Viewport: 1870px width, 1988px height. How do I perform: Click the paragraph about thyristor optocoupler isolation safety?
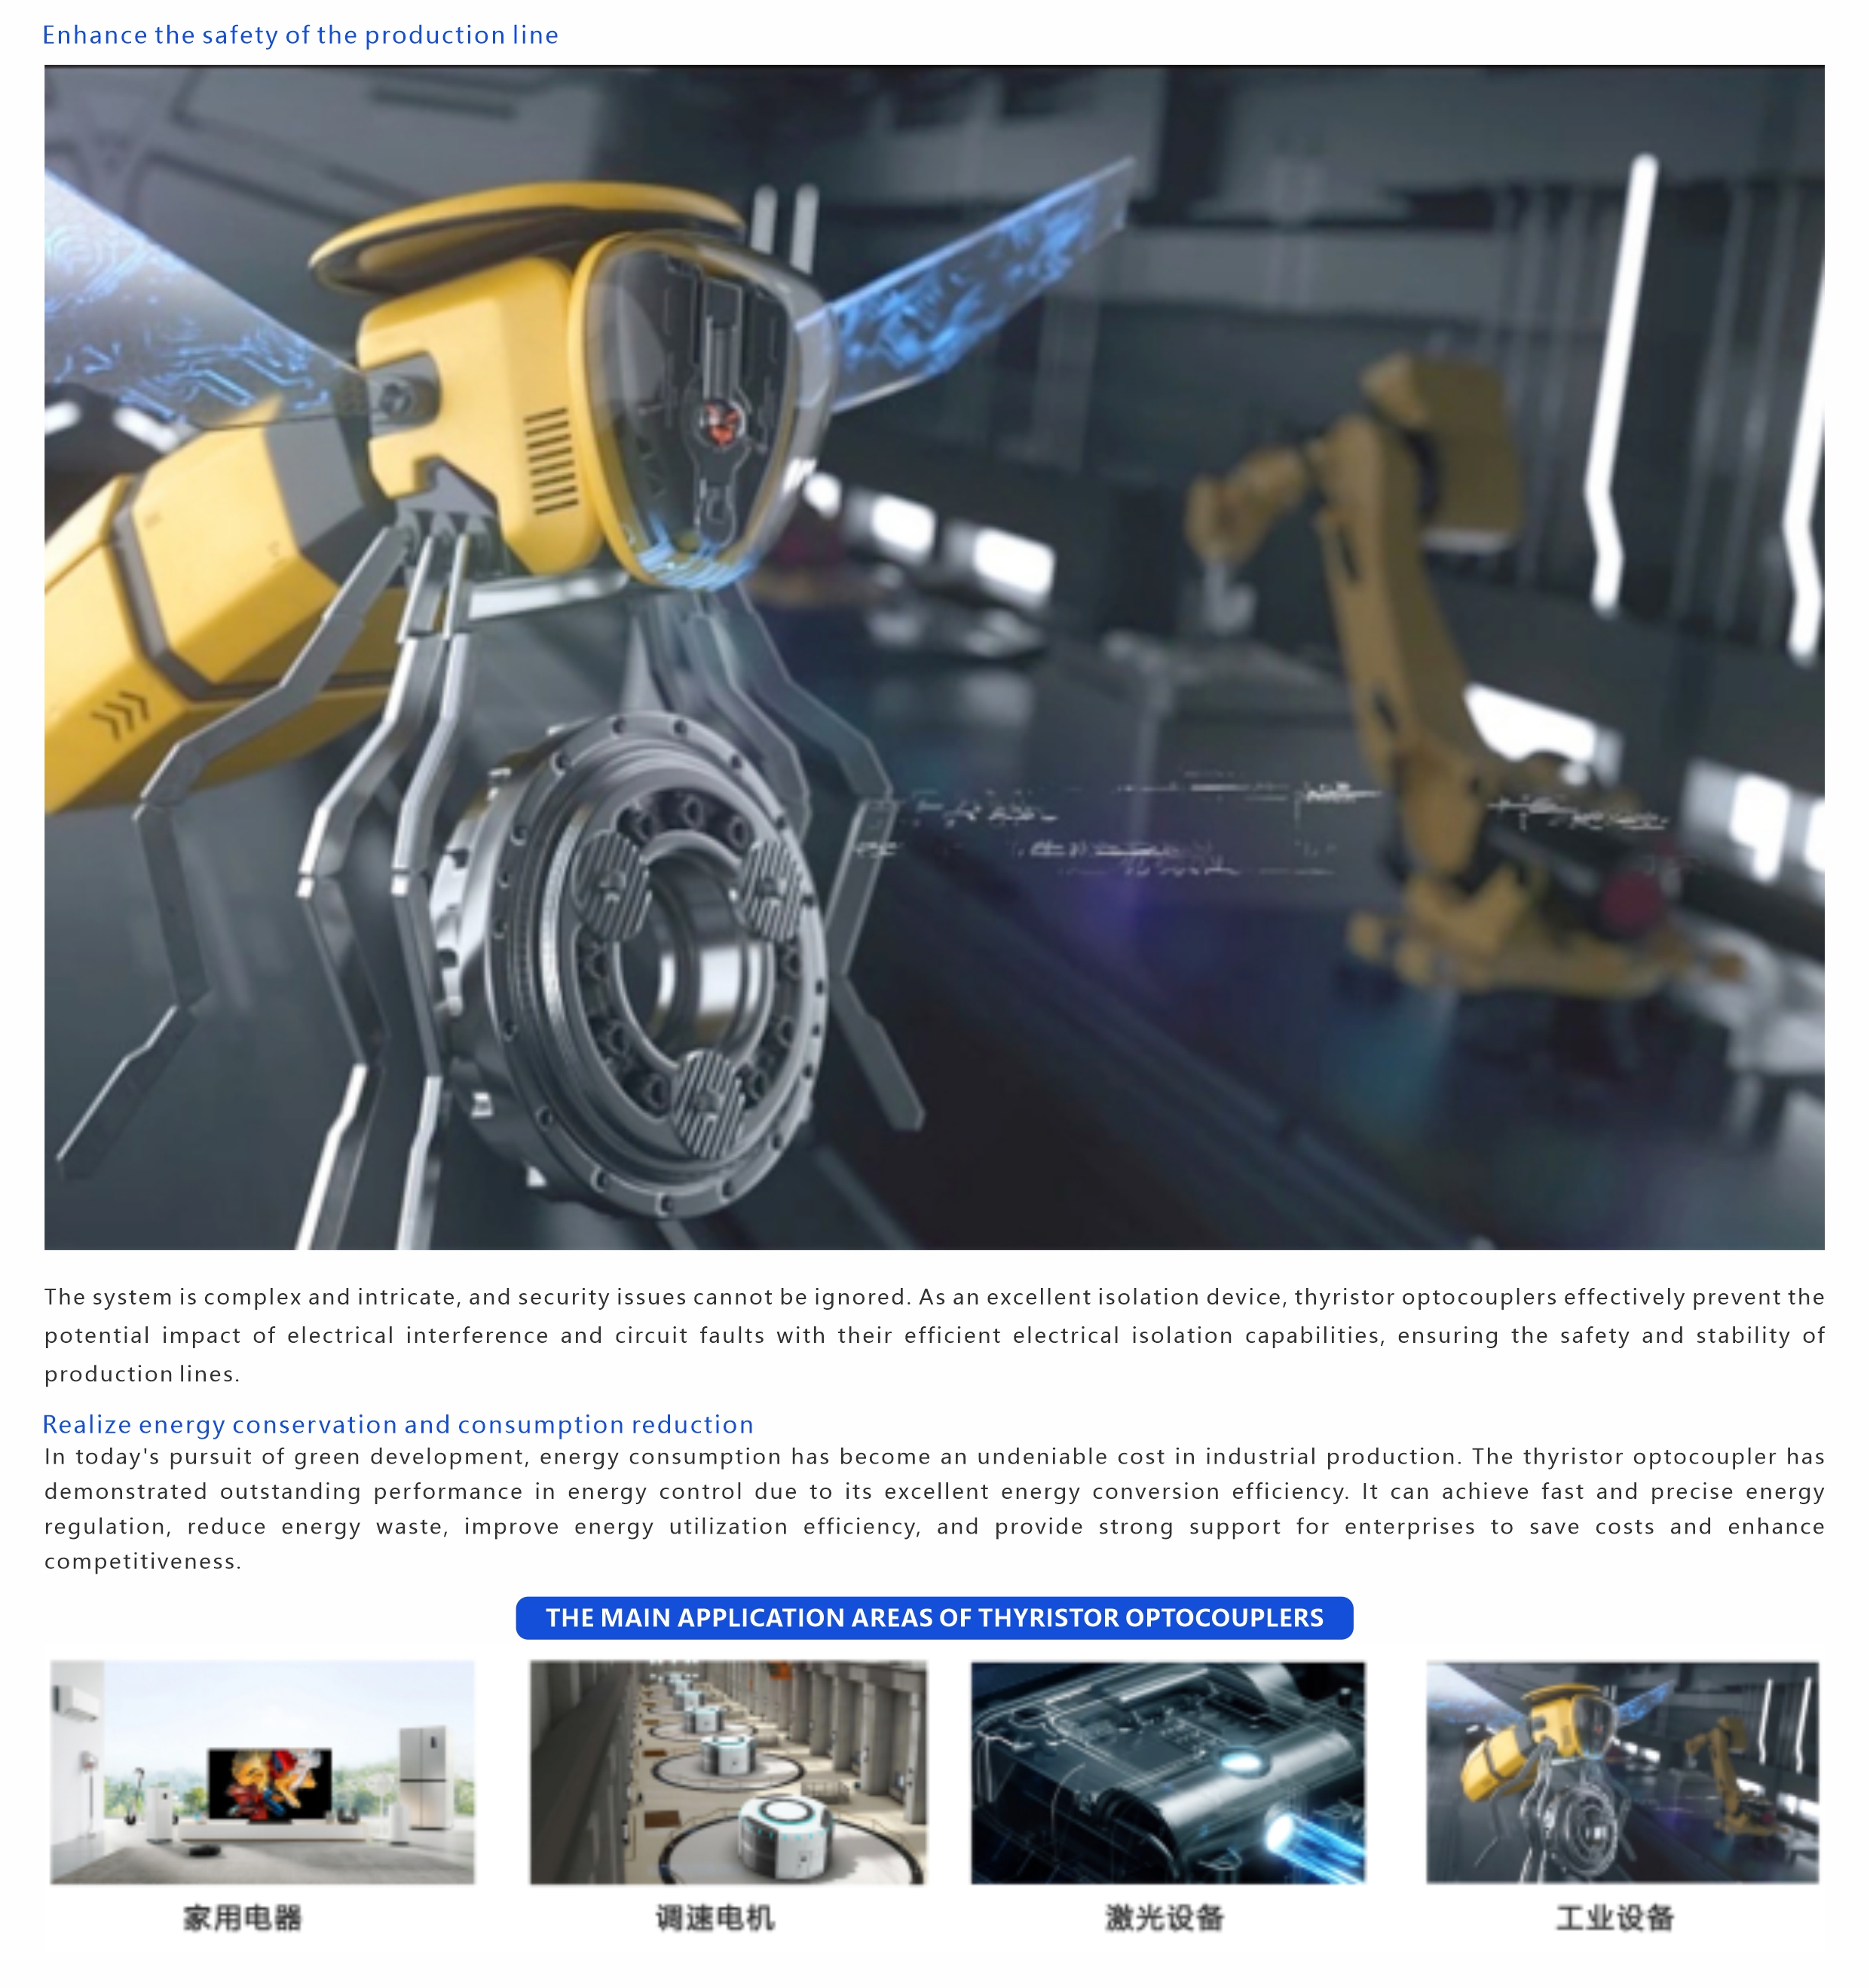[934, 1335]
